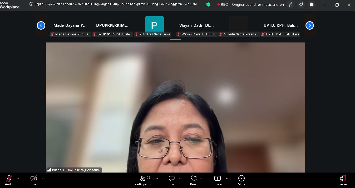Show next participants with right arrow
This screenshot has height=188, width=355.
310,25
